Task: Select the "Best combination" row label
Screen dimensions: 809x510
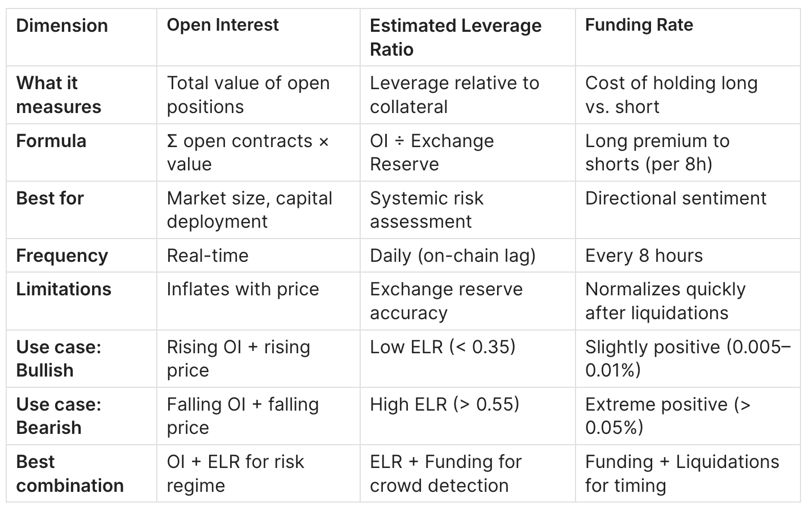Action: point(70,474)
